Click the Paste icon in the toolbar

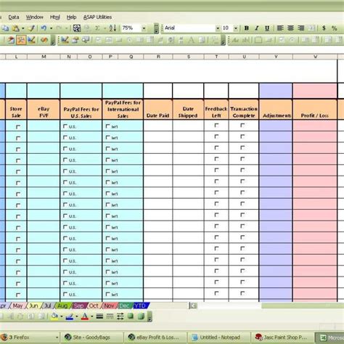click(16, 28)
